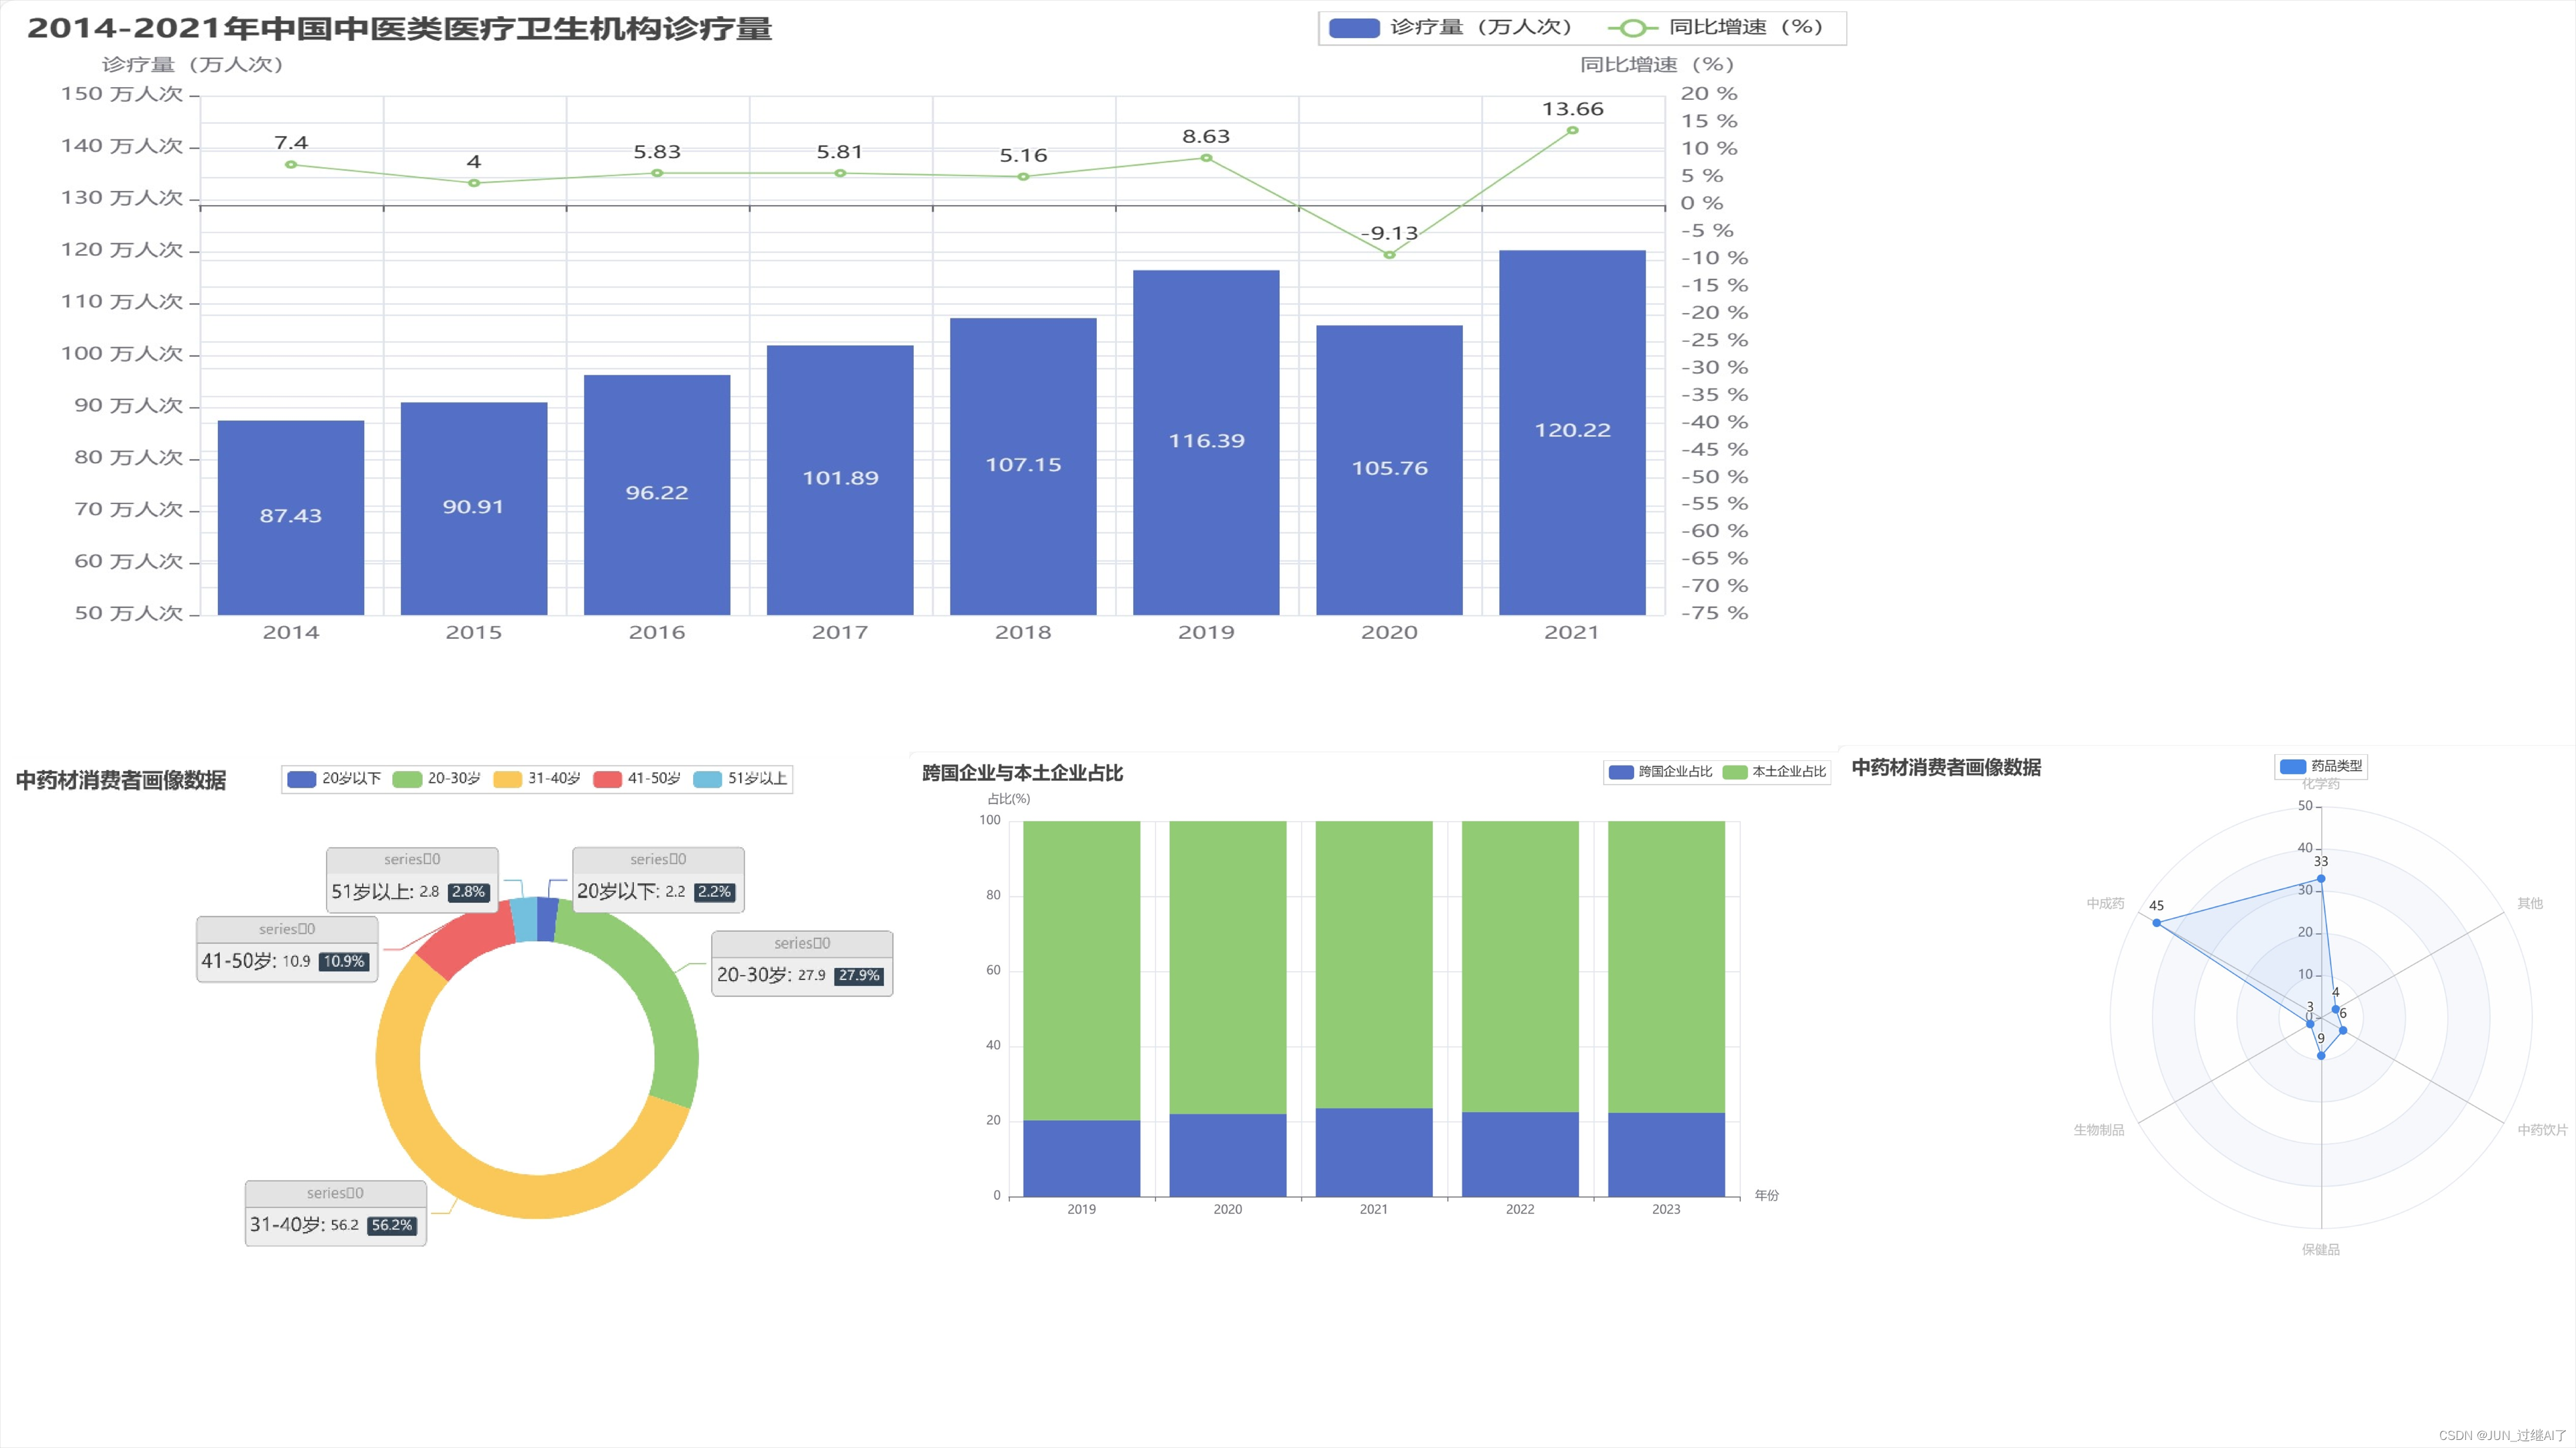Click the green 2021 stacked bar segment
The image size is (2576, 1448).
tap(1374, 965)
